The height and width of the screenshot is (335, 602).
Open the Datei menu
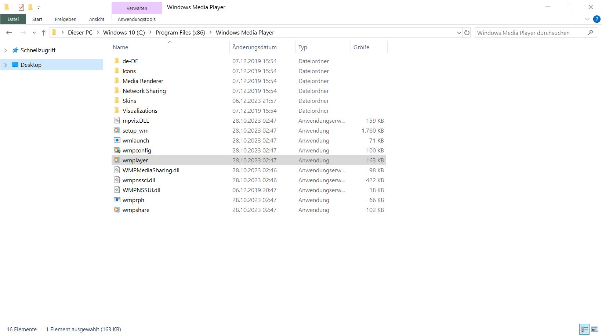(13, 19)
